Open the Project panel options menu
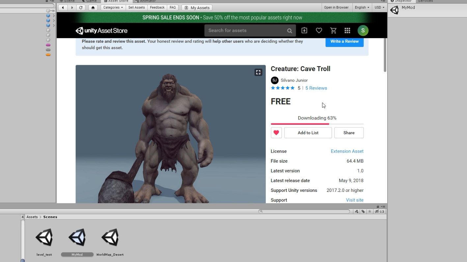467x262 pixels. click(383, 206)
